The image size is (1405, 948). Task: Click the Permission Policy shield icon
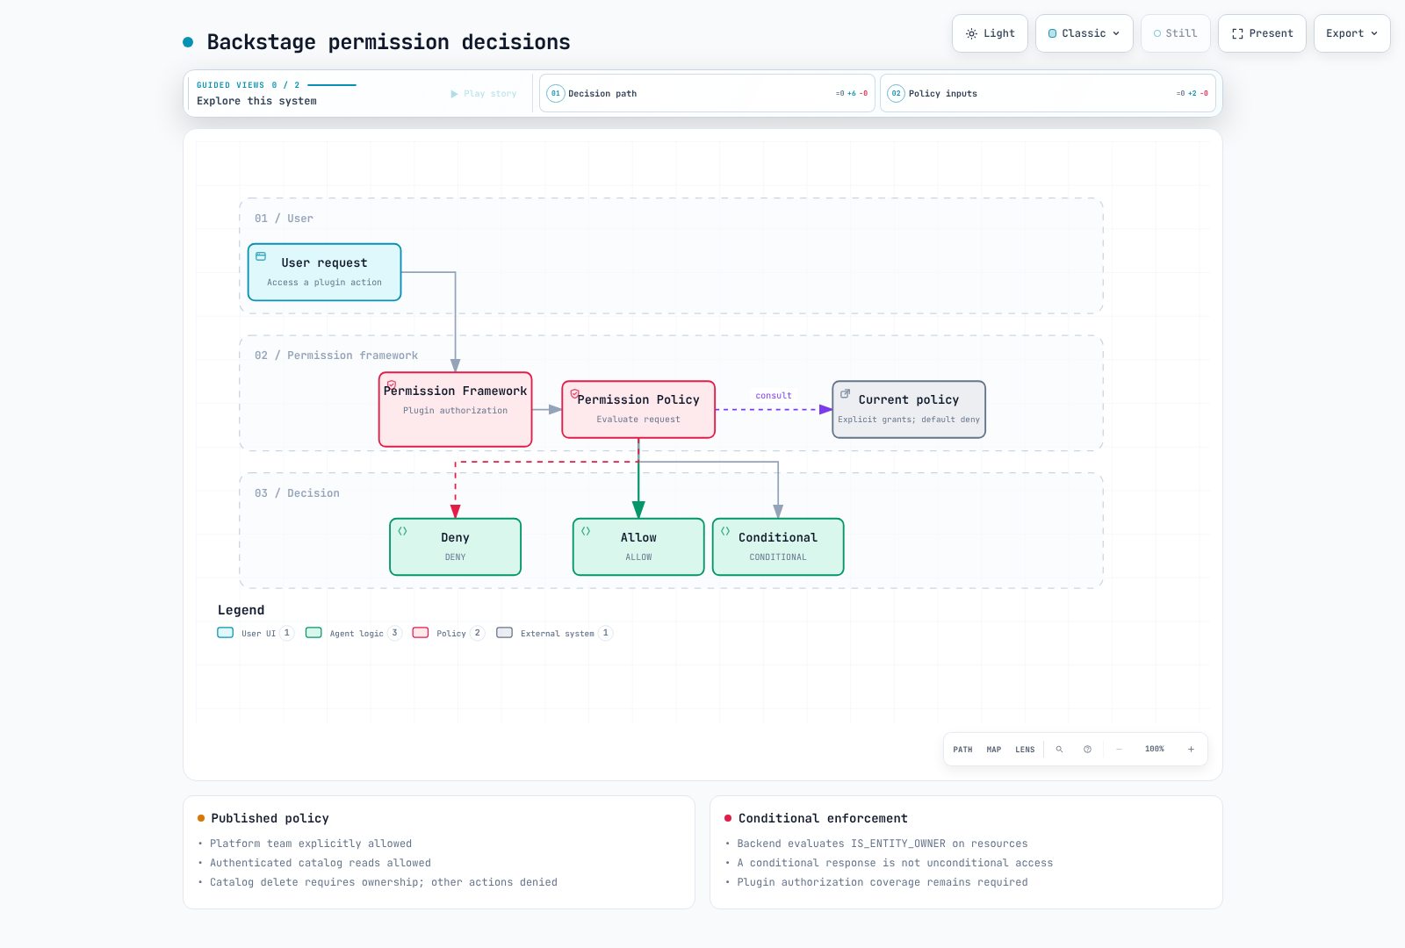click(x=574, y=394)
